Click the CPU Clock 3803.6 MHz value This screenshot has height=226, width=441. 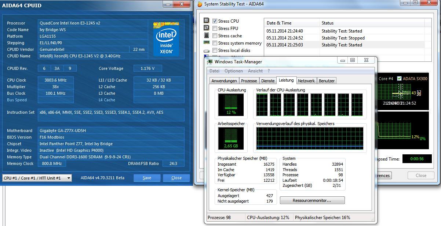coord(55,80)
